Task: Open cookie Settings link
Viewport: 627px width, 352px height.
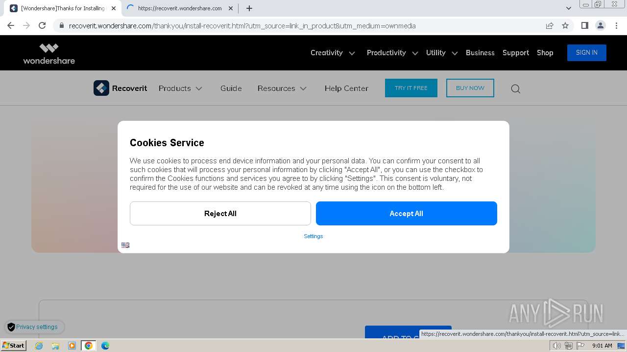Action: coord(313,236)
